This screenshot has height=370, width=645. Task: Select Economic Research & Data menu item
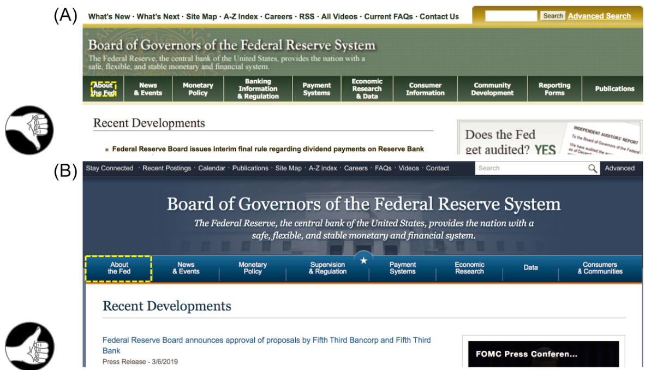[x=367, y=89]
